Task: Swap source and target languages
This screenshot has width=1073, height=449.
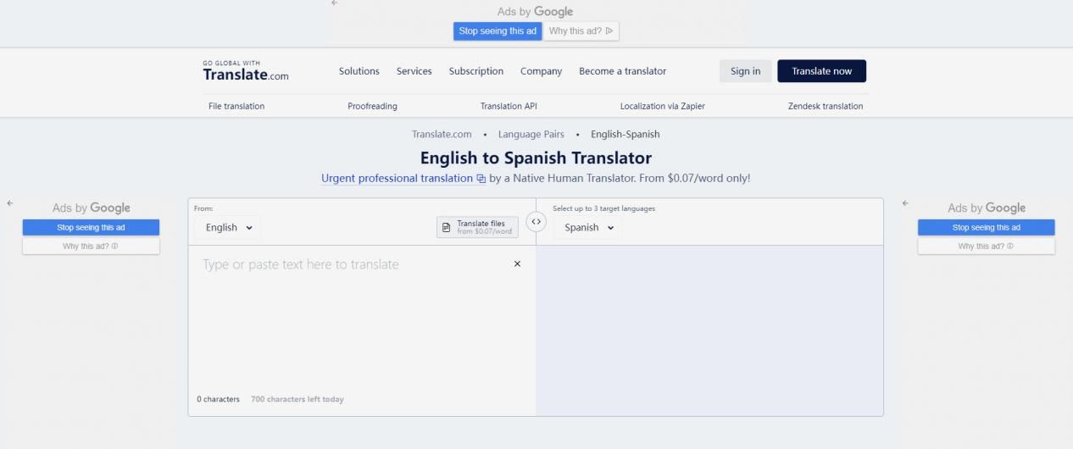Action: (535, 222)
